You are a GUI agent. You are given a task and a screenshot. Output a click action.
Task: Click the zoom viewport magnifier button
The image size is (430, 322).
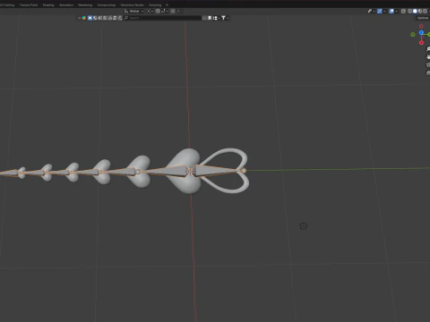click(x=428, y=49)
